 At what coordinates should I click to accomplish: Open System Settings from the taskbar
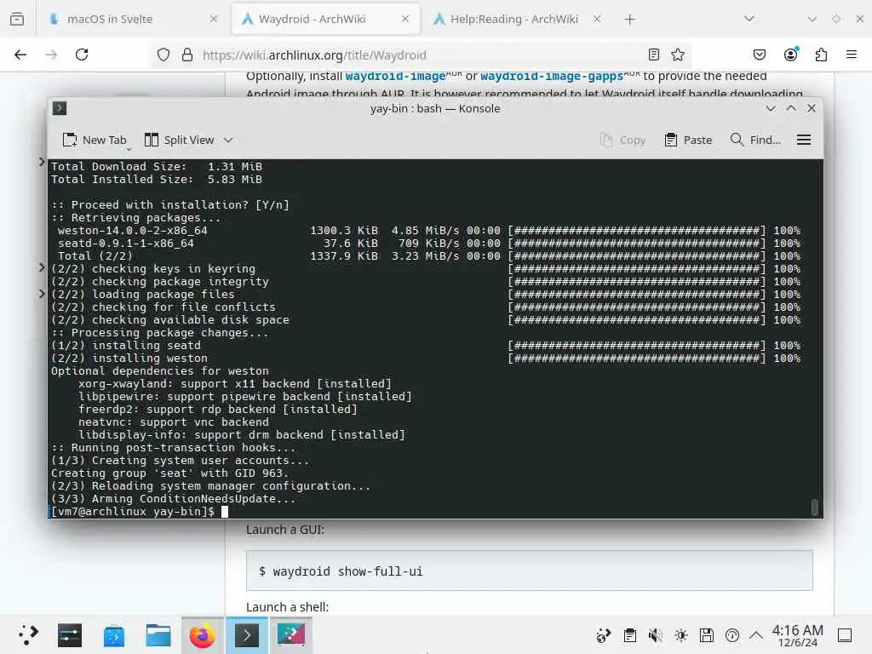point(70,635)
